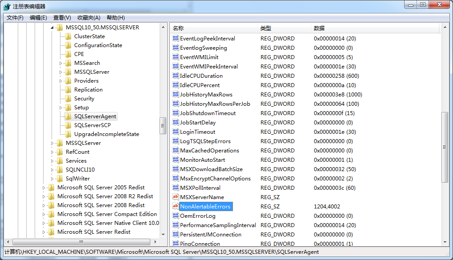Click the NonAlertableErrors string value icon
Image resolution: width=453 pixels, height=260 pixels.
[175, 206]
